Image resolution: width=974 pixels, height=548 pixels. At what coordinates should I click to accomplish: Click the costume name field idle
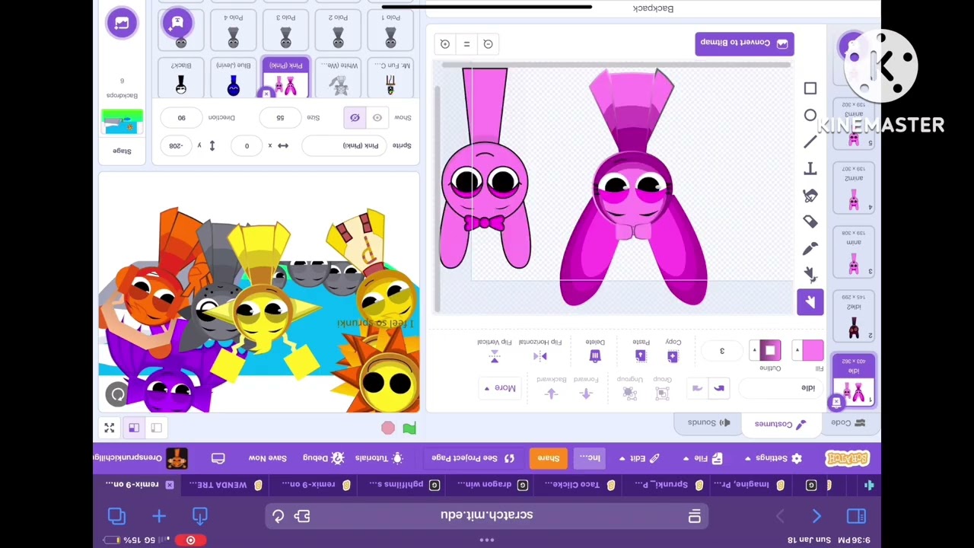pyautogui.click(x=780, y=388)
